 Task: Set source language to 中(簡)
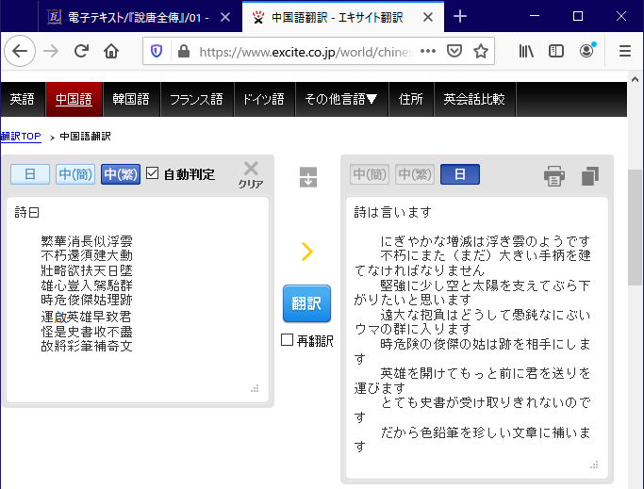(x=75, y=174)
